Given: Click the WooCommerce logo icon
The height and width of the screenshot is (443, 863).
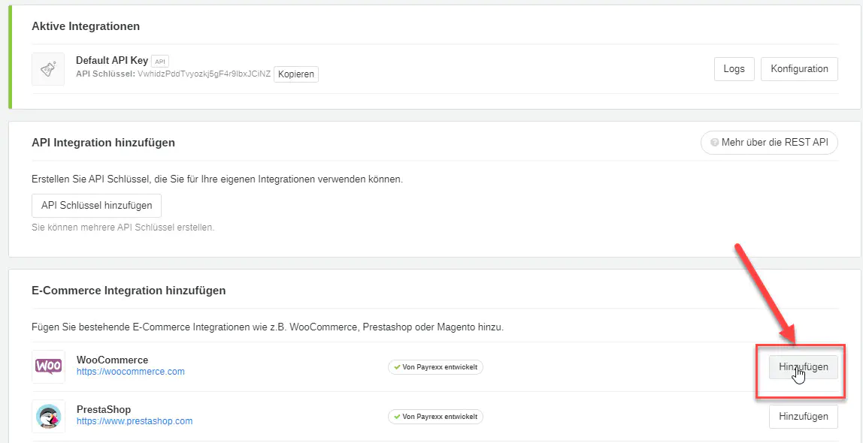Looking at the screenshot, I should 48,366.
